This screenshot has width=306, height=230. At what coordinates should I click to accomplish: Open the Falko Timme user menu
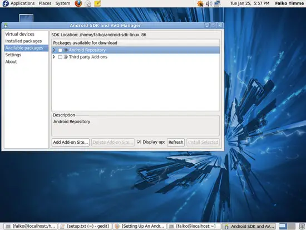(289, 3)
